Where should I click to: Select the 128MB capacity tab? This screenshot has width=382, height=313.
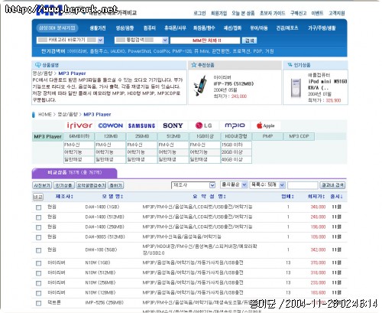[111, 136]
